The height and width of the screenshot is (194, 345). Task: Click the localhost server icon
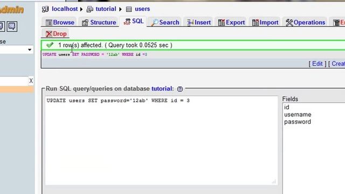tap(45, 9)
